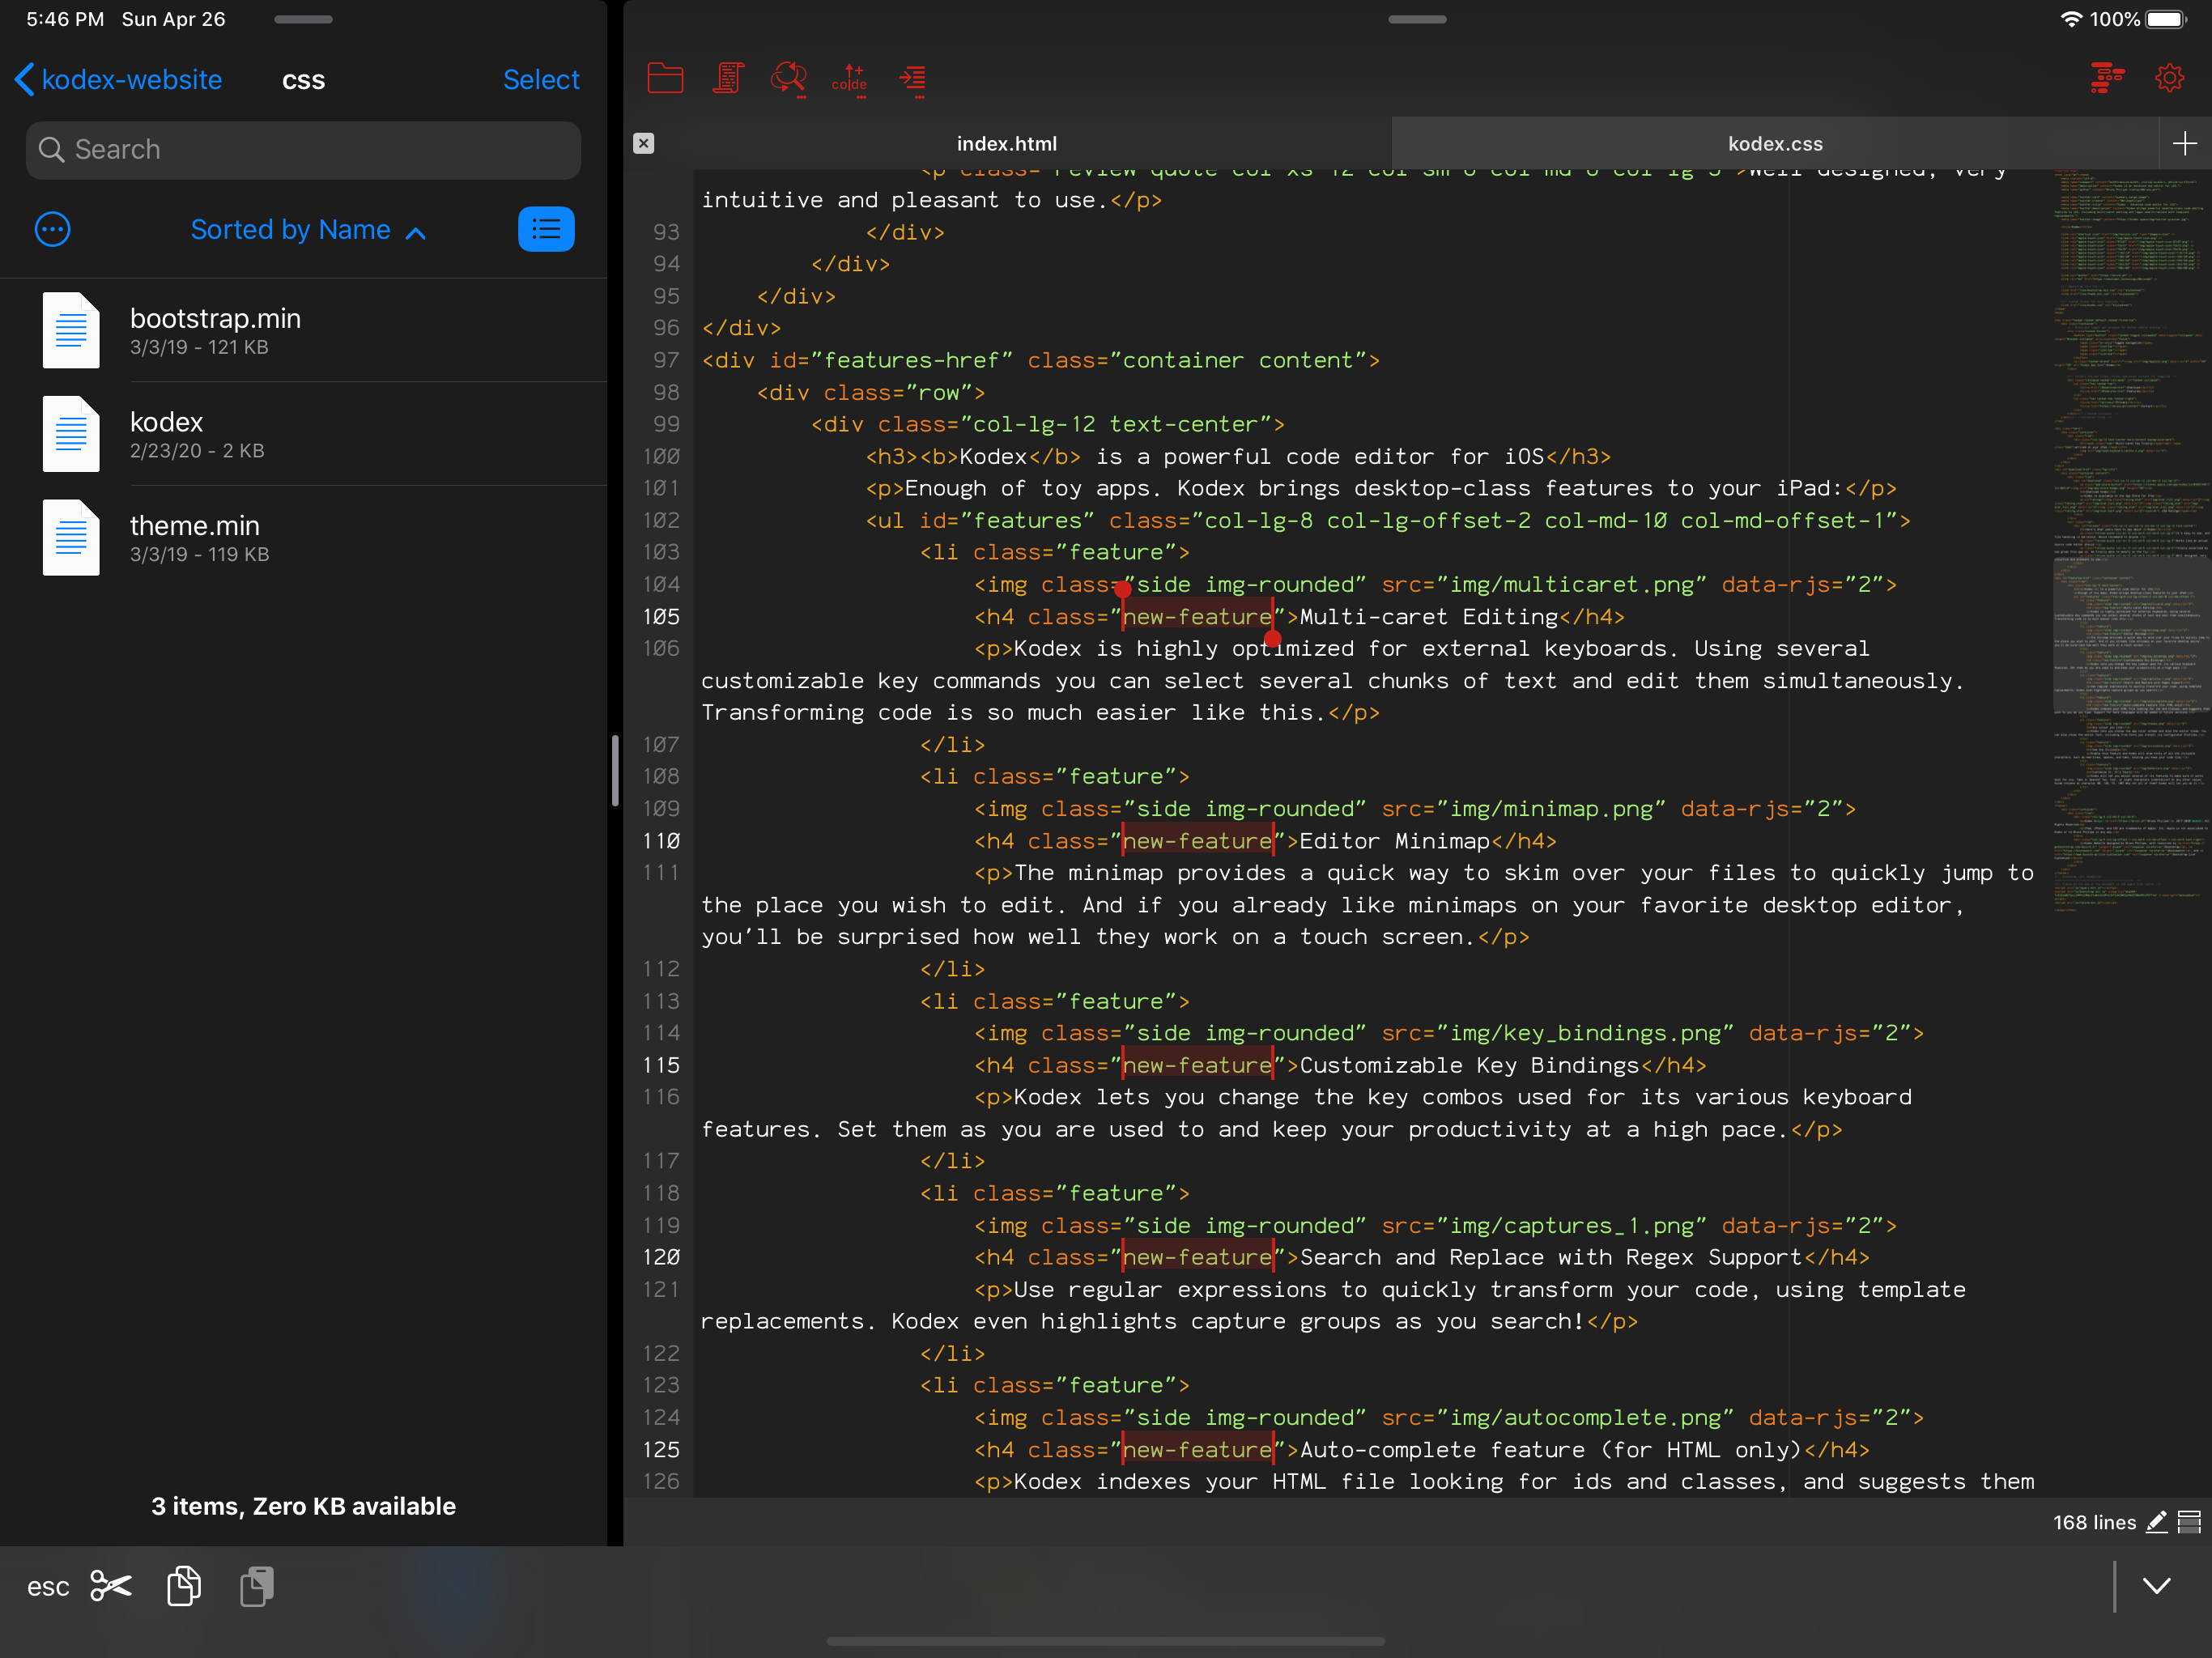
Task: Open editor settings gear
Action: 2169,78
